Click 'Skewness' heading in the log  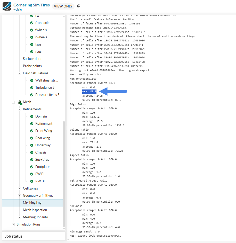click(x=76, y=206)
